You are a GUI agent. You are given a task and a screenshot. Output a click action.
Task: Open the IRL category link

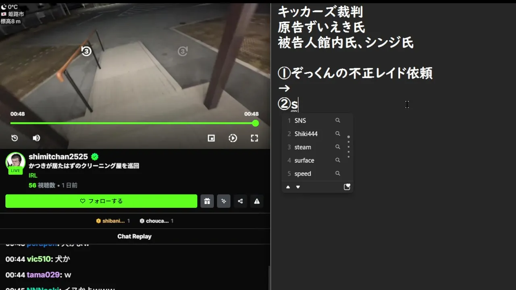tap(33, 176)
